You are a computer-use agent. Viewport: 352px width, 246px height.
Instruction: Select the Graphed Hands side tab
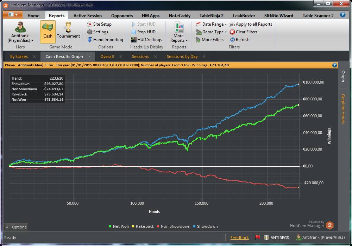[x=343, y=109]
